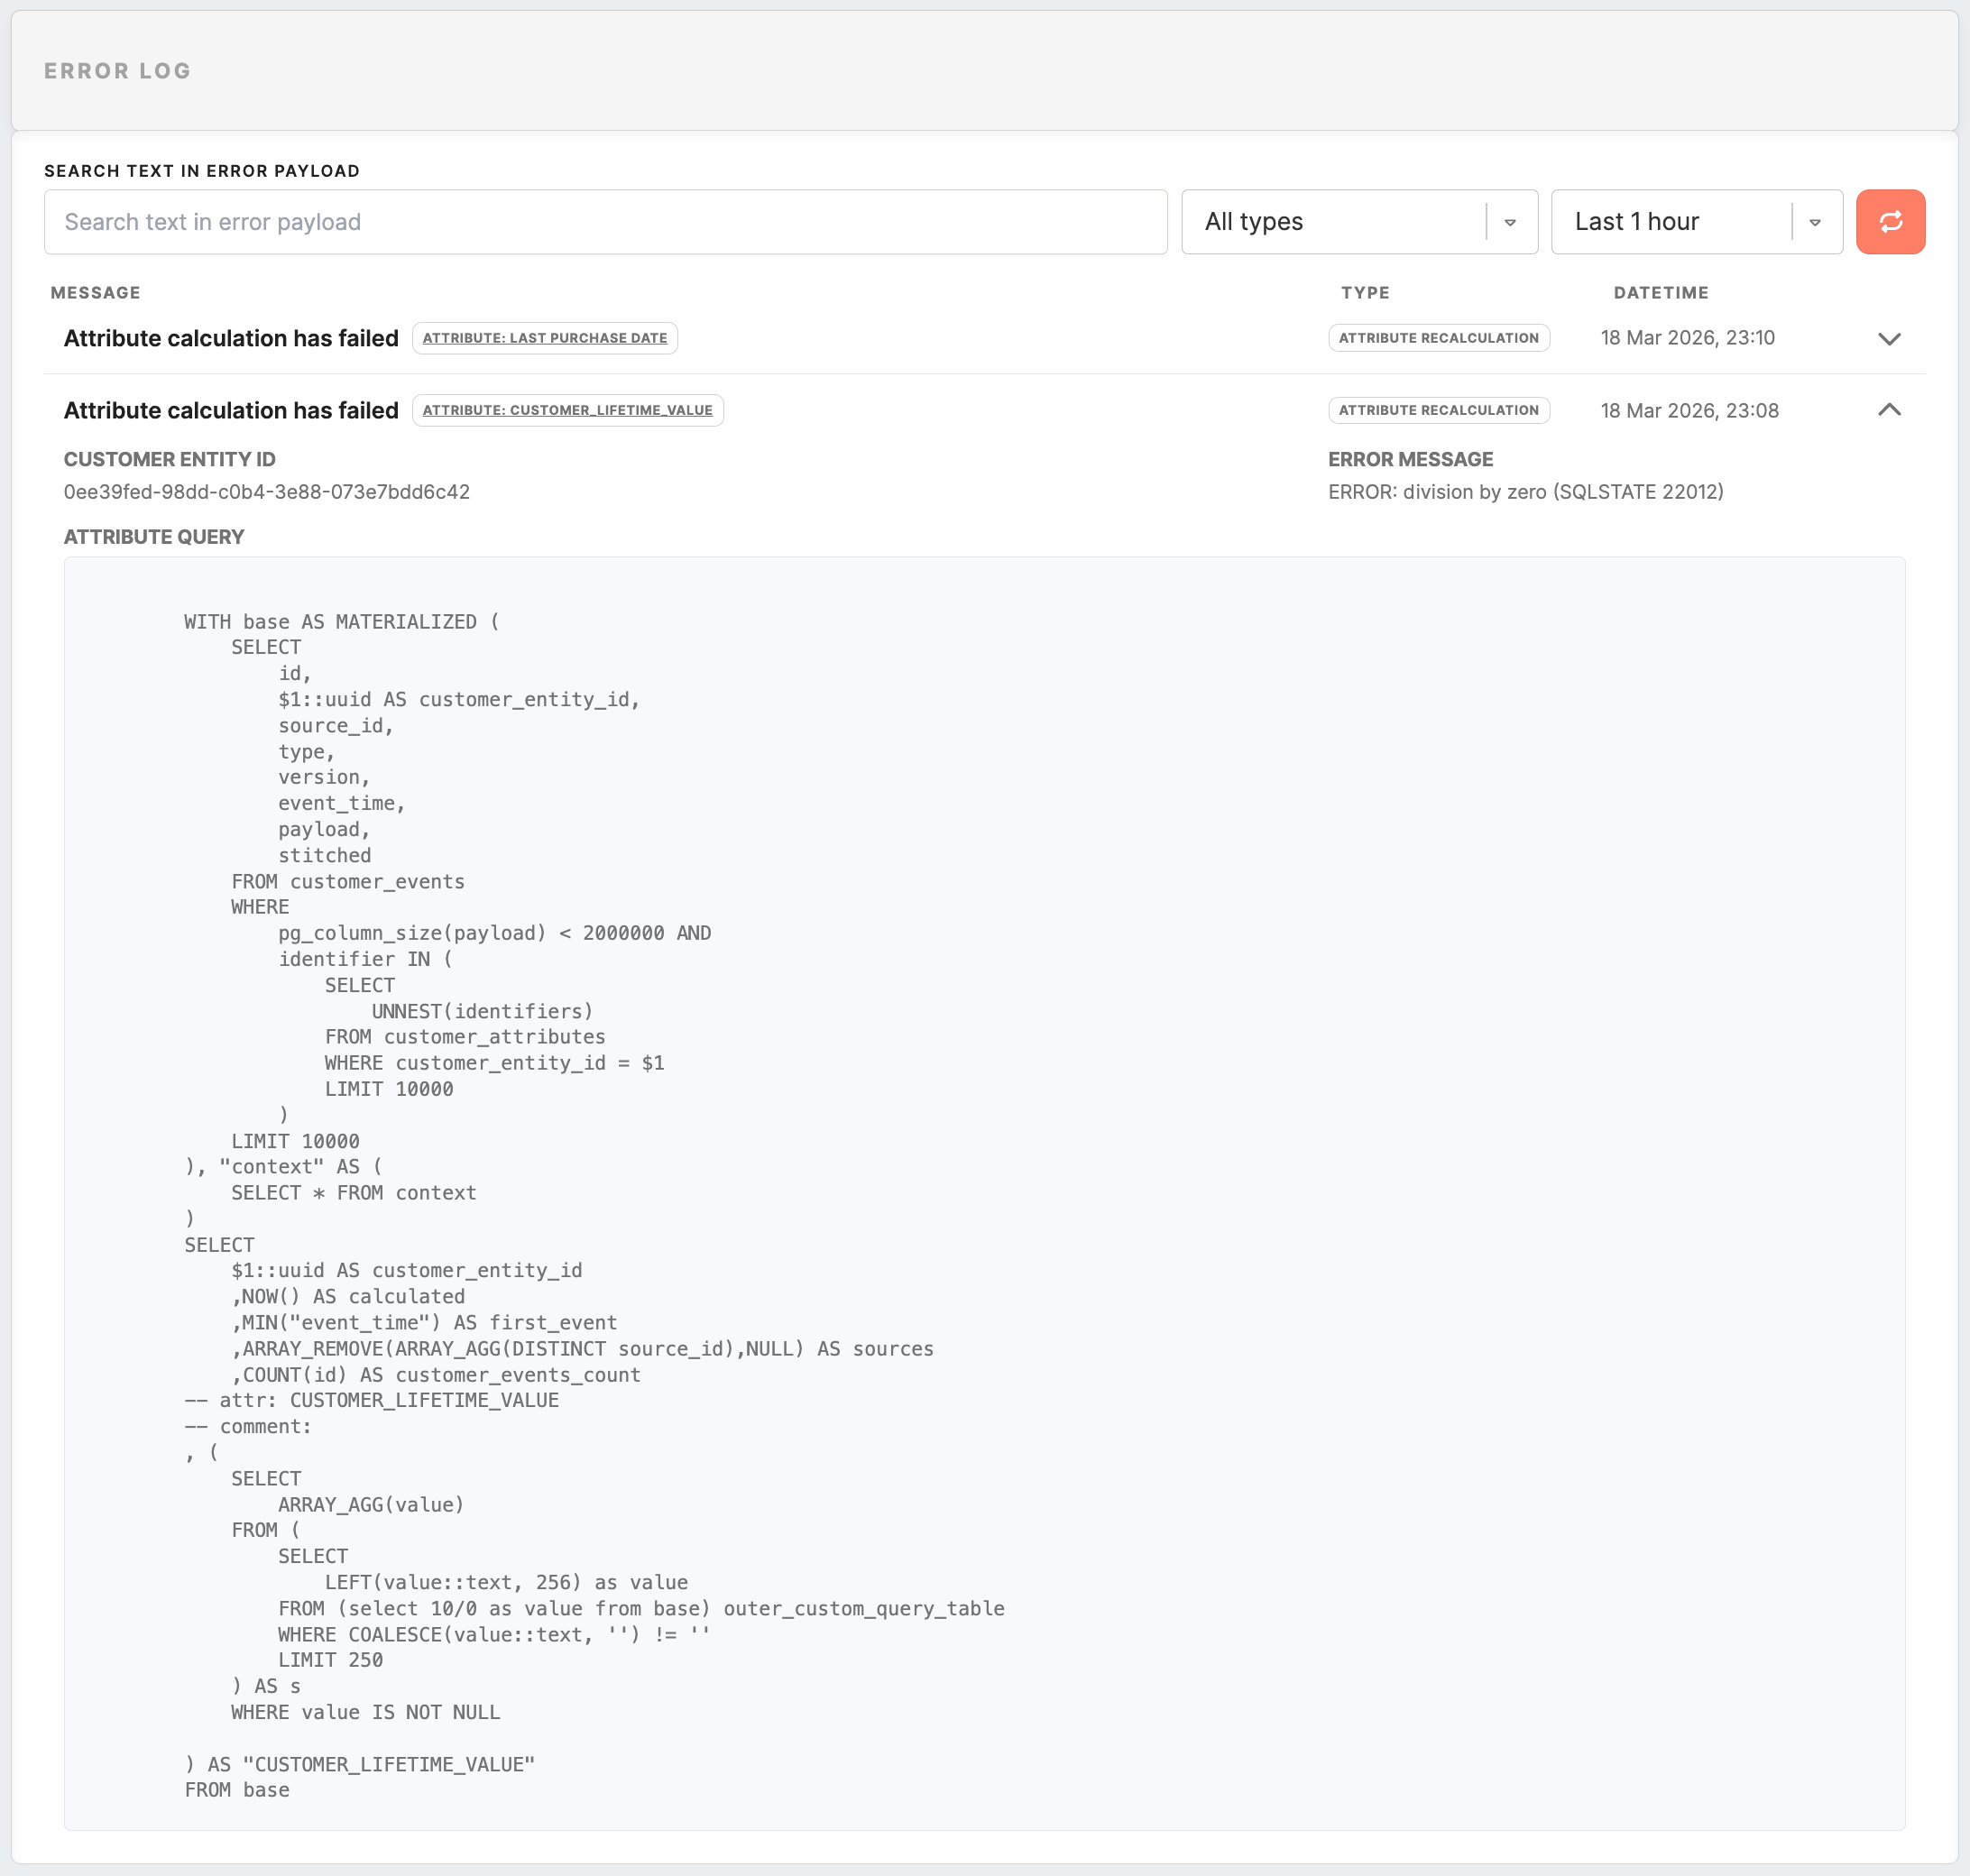Click the time range dropdown arrow icon

pyautogui.click(x=1814, y=222)
